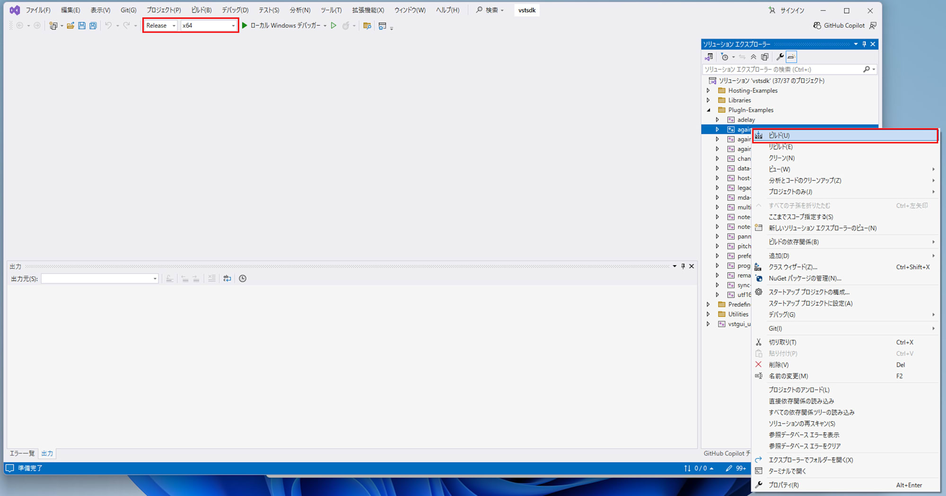Toggle word wrap in the Output panel
The height and width of the screenshot is (496, 946).
pyautogui.click(x=227, y=278)
